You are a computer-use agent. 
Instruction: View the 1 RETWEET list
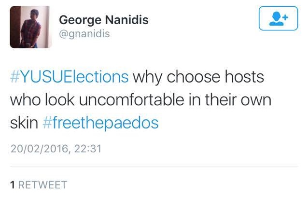(x=39, y=185)
